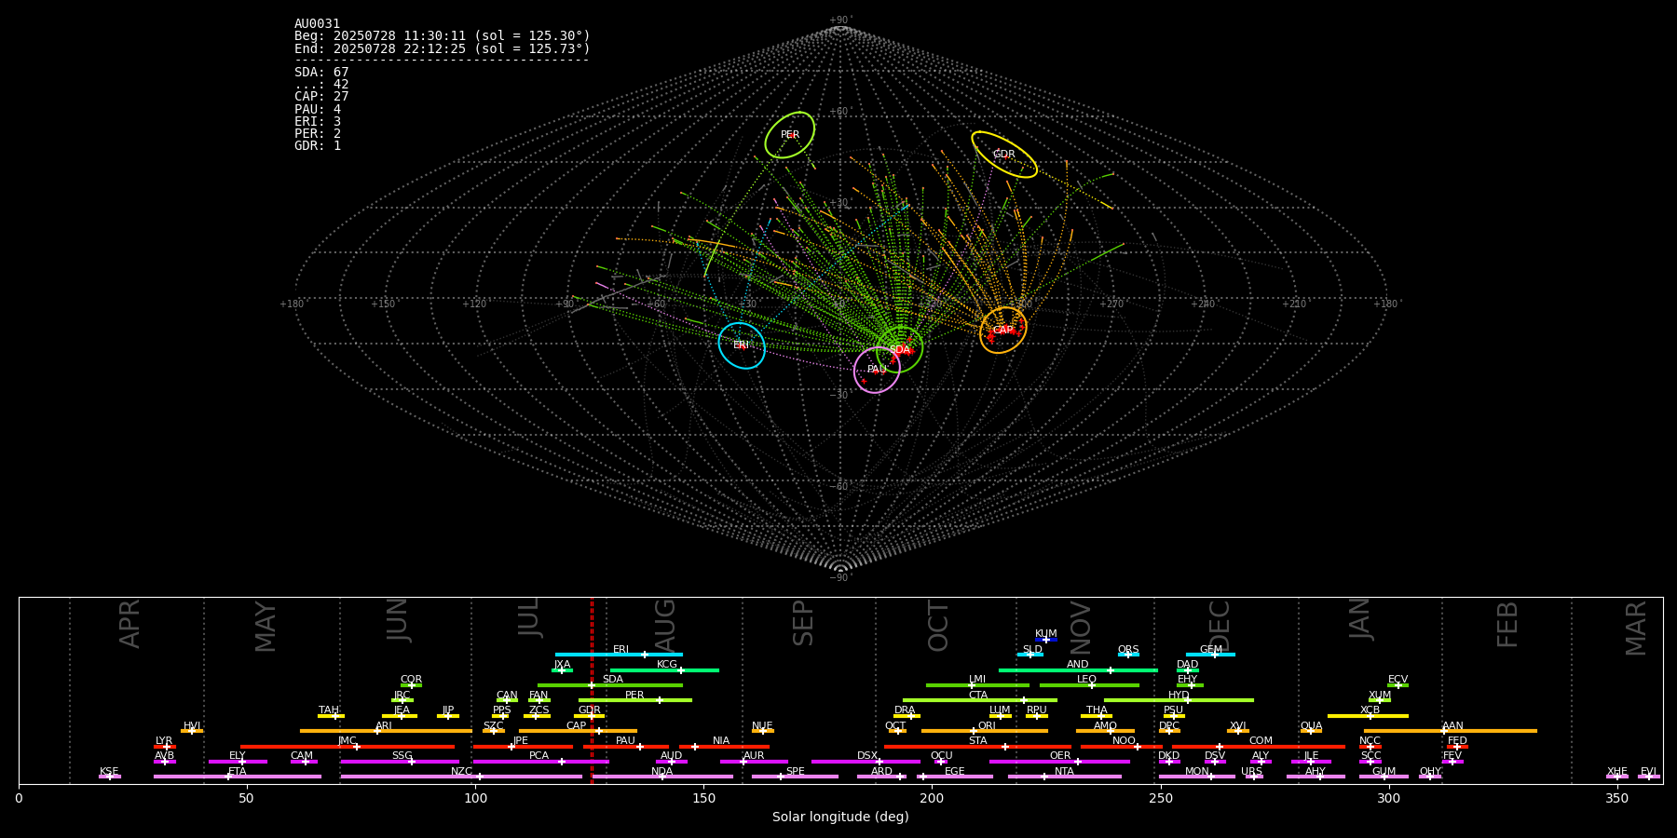Click the 'CAP: 27' count entry
The width and height of the screenshot is (1677, 838).
(x=321, y=97)
